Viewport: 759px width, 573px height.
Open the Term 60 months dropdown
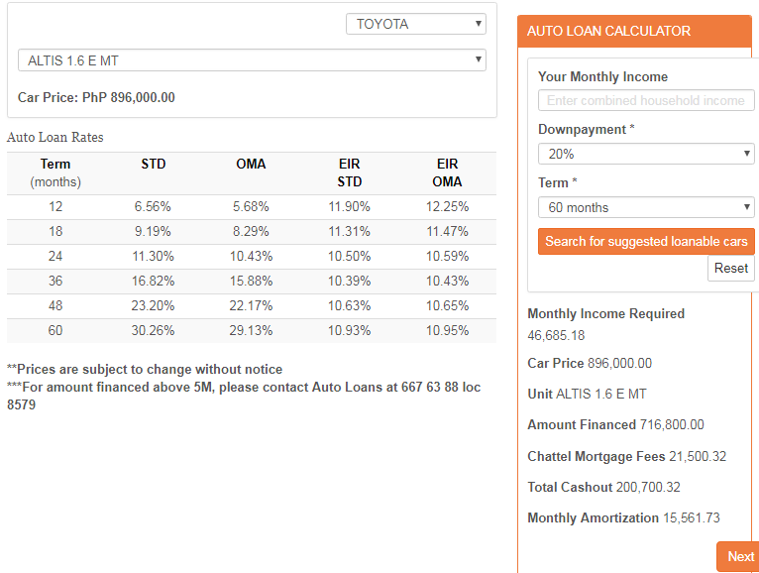(x=646, y=207)
